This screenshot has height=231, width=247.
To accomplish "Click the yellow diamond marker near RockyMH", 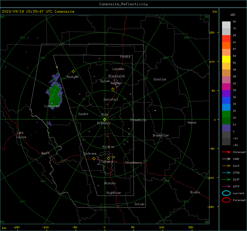I will 73,72.
